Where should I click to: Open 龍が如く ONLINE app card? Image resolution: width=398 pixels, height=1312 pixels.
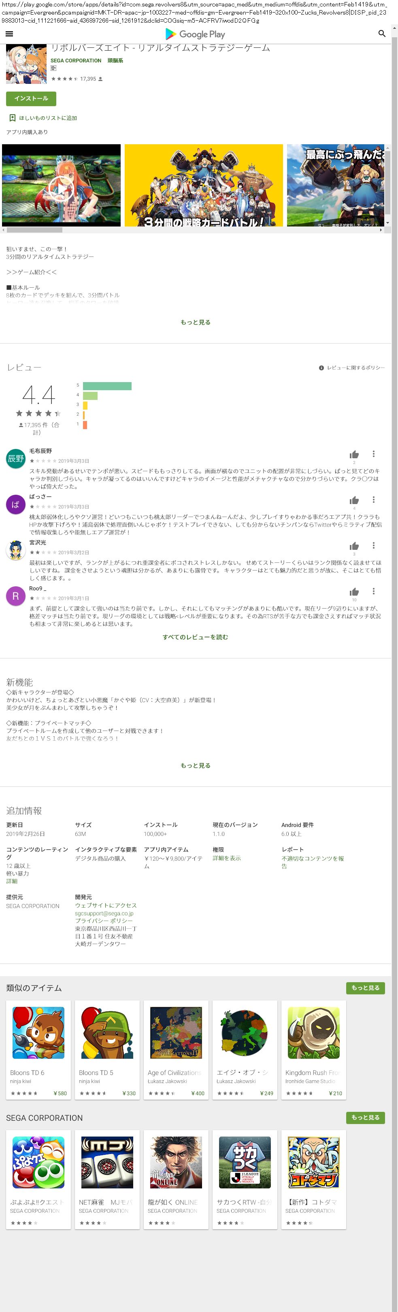(x=176, y=1180)
